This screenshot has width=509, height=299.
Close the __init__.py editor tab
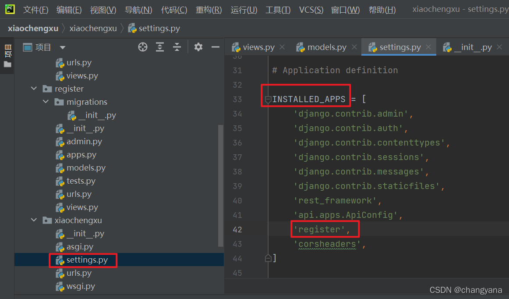tap(499, 47)
